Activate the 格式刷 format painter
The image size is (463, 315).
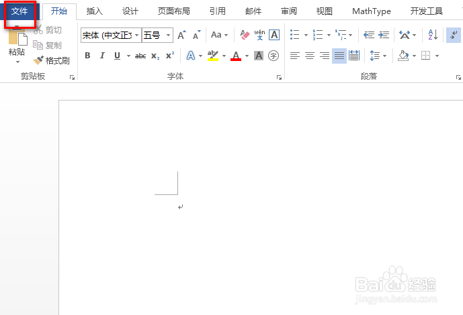51,60
